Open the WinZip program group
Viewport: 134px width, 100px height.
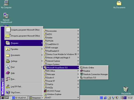(x=61, y=87)
